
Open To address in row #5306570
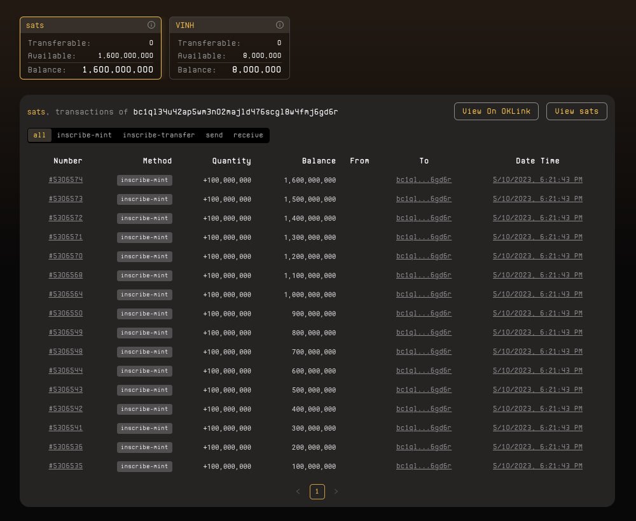pos(424,256)
